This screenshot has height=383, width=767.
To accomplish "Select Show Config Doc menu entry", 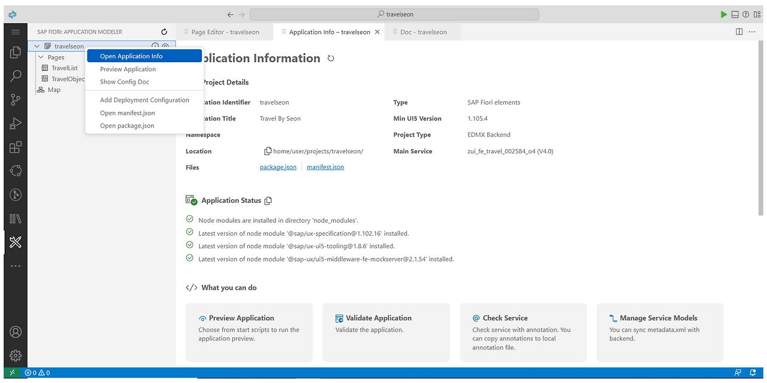I will (144, 82).
